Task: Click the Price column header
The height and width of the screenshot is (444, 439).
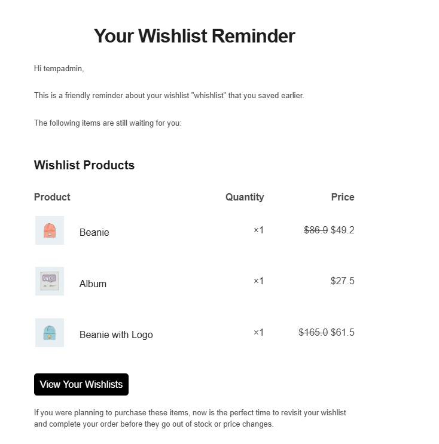Action: coord(343,197)
